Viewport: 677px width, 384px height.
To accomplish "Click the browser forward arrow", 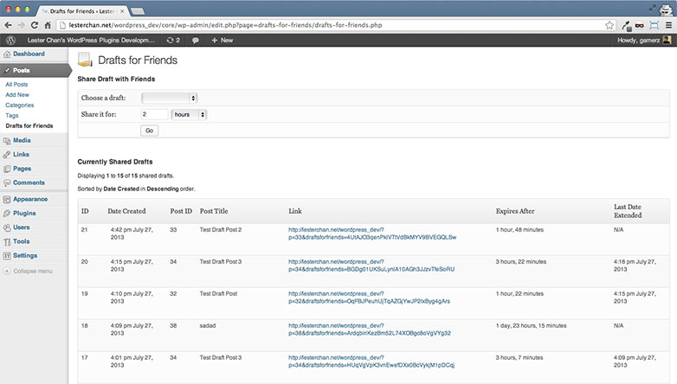I will click(21, 25).
